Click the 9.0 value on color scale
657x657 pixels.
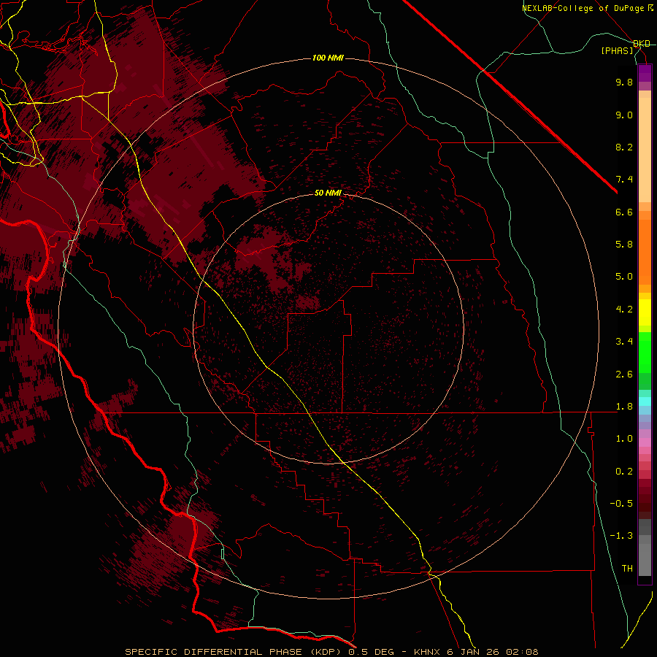(x=624, y=115)
